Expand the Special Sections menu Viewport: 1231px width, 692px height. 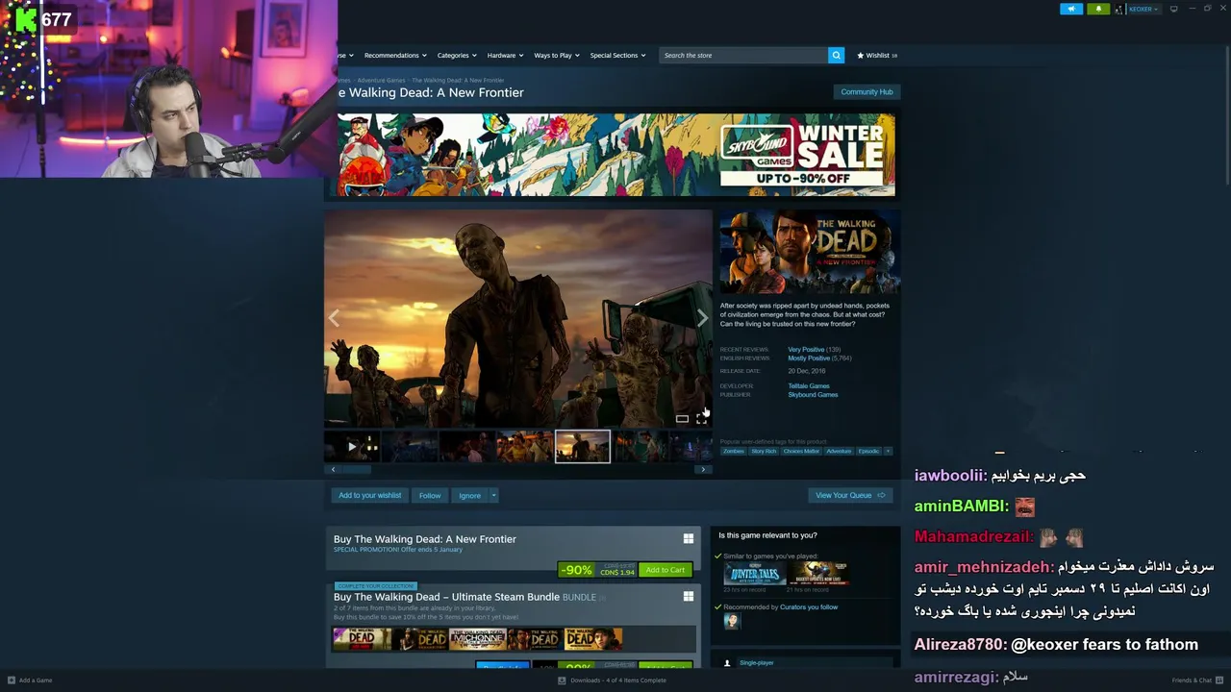click(617, 55)
